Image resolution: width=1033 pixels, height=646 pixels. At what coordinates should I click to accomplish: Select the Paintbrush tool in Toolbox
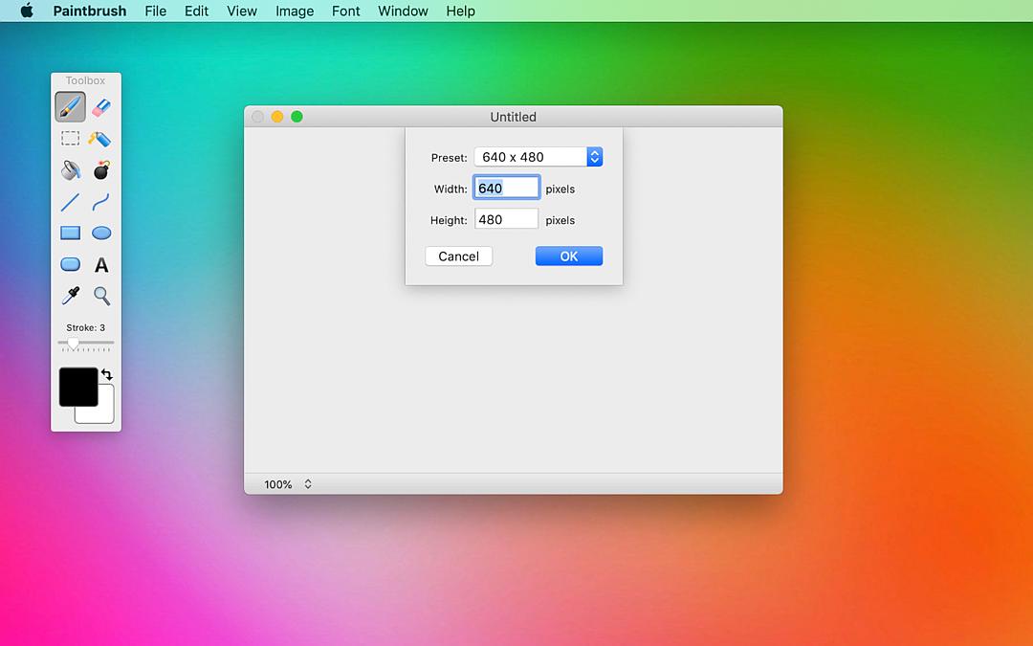click(71, 107)
